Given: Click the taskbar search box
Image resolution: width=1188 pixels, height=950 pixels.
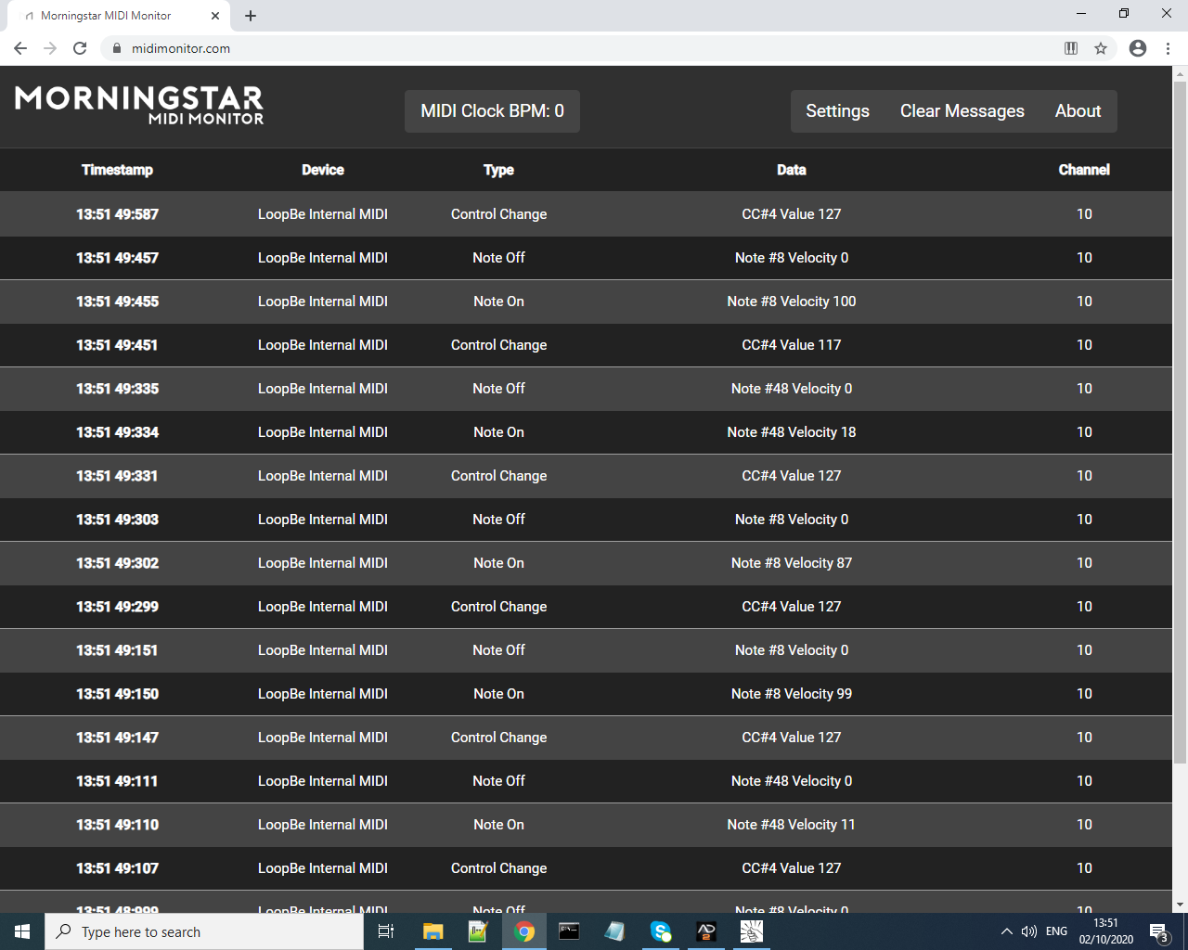Looking at the screenshot, I should (204, 931).
